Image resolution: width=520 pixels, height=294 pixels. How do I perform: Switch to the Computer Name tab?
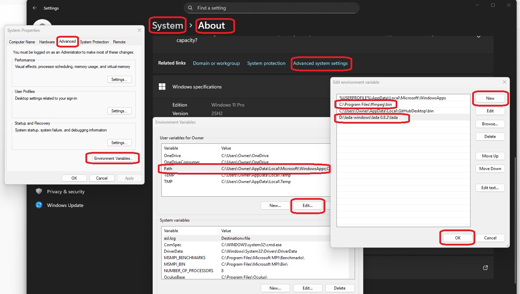22,42
